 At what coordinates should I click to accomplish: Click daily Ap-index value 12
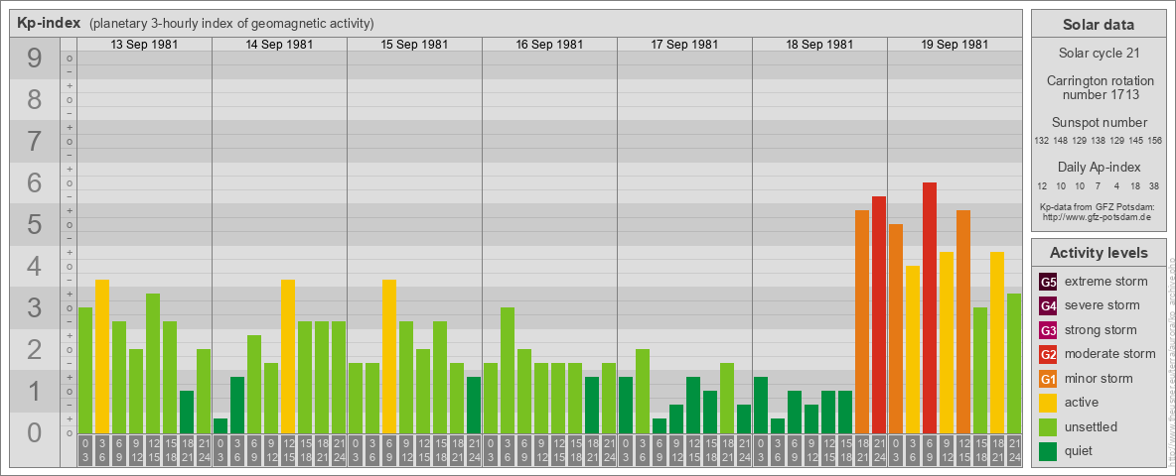[1042, 185]
